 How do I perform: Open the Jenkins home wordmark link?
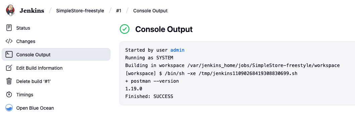point(32,11)
